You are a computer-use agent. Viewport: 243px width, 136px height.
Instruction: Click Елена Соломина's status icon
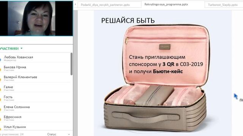[x=0, y=110]
